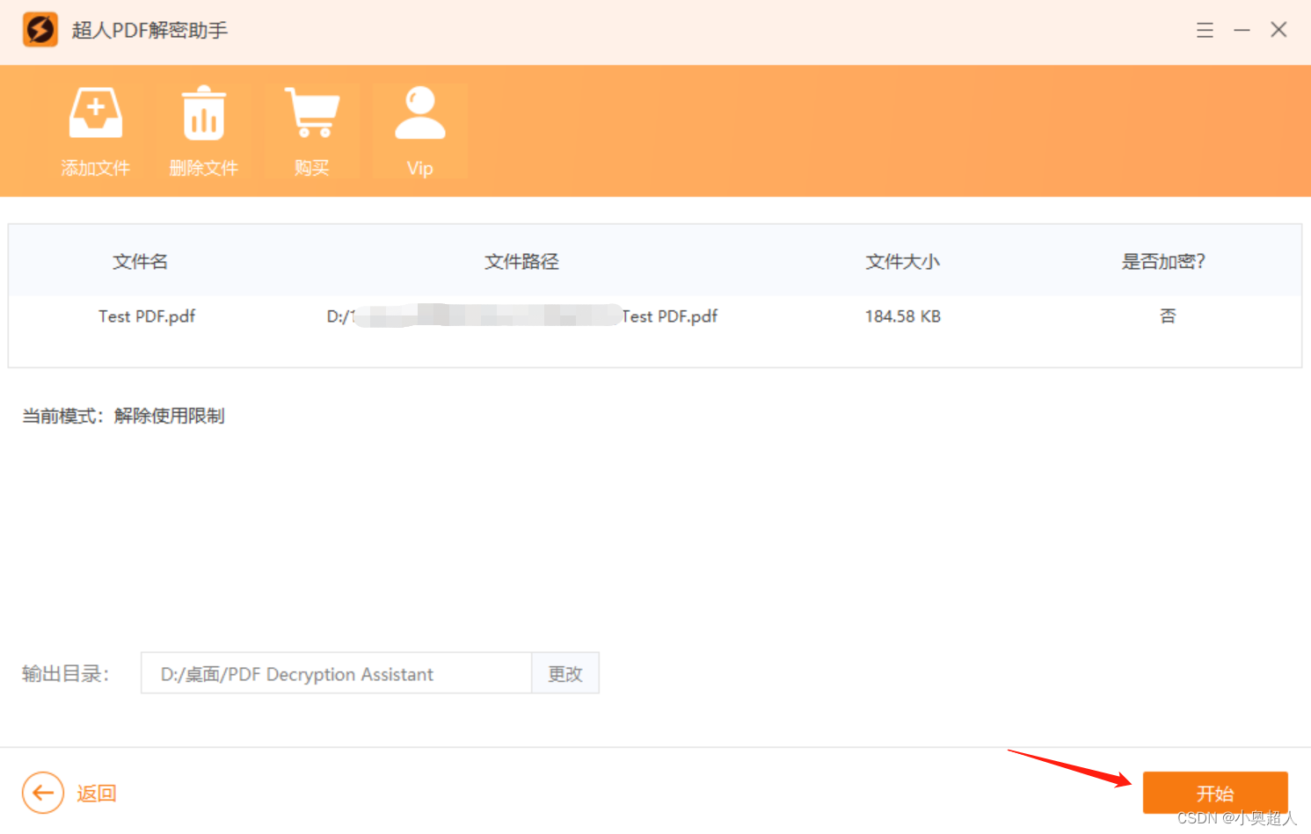1311x834 pixels.
Task: Select the 添加文件 add-file inbox icon
Action: click(95, 111)
